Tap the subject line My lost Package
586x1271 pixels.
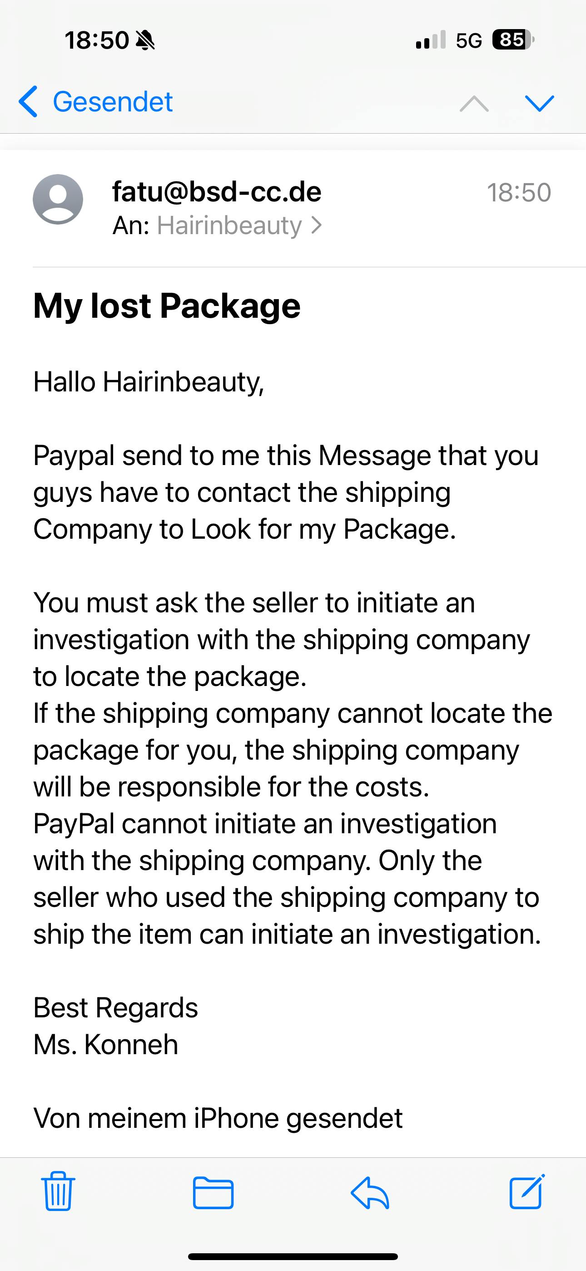pos(167,306)
